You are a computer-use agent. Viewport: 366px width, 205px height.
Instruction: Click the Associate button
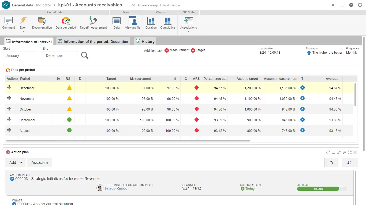click(x=40, y=163)
